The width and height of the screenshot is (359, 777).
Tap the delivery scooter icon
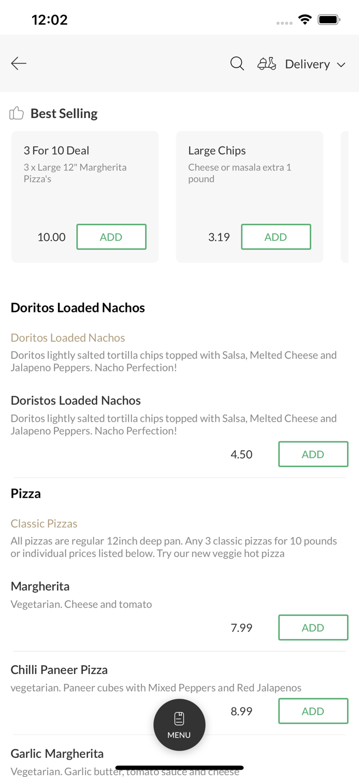pyautogui.click(x=266, y=63)
